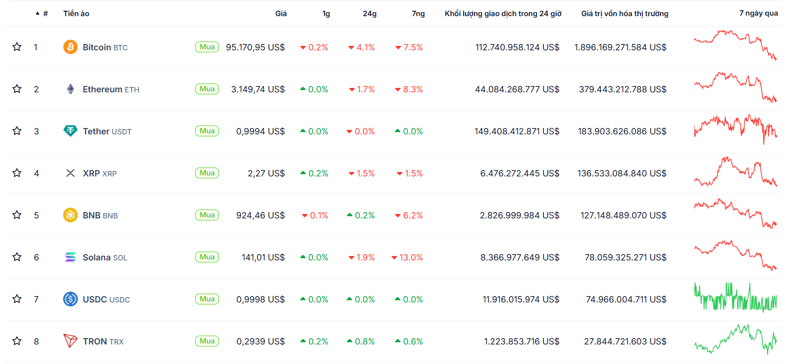Click the Tether logo icon

click(71, 131)
